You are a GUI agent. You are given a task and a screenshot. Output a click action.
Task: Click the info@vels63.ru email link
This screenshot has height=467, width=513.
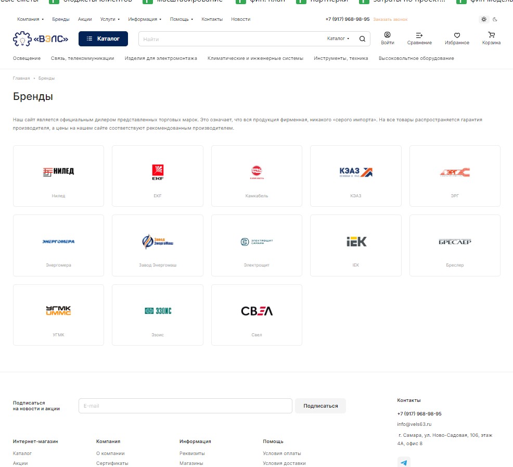pos(414,424)
